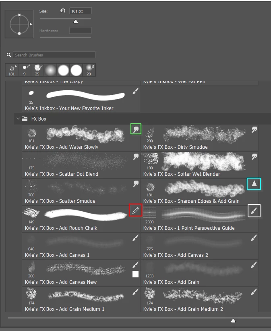271x331 pixels.
Task: Click brush icon on 1 Point Perspective Guide
Action: pos(254,210)
